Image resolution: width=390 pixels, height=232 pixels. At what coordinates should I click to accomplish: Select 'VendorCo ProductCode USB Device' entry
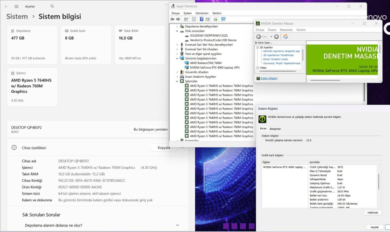tap(213, 40)
